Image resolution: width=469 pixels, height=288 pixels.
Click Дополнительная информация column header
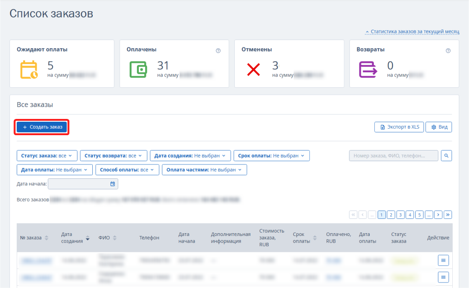pos(231,238)
